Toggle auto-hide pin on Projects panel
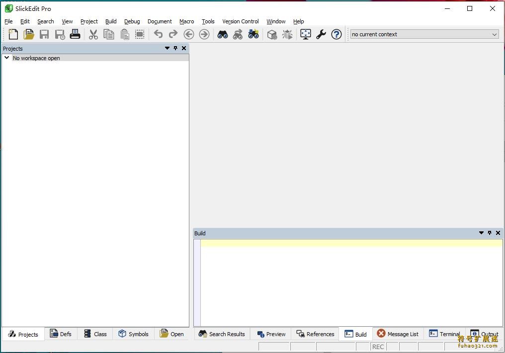The image size is (505, 353). pyautogui.click(x=175, y=48)
